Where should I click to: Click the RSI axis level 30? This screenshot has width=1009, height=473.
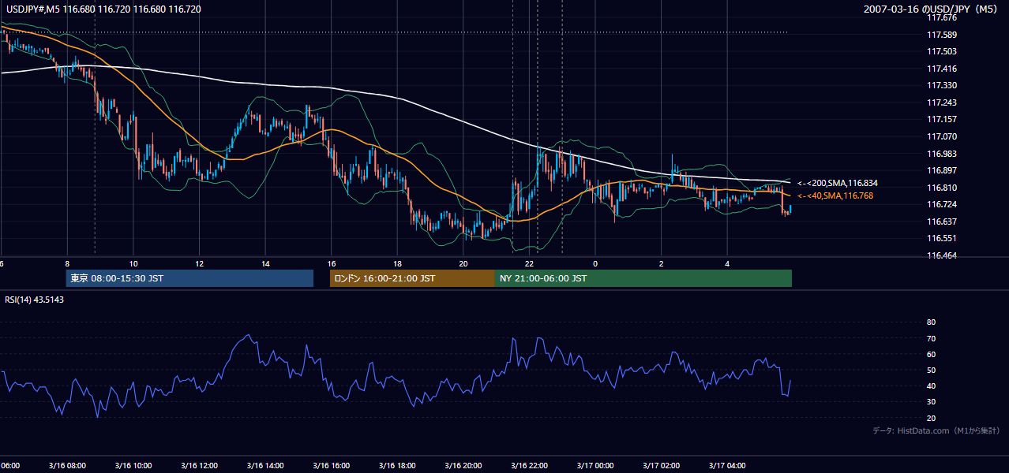click(931, 401)
